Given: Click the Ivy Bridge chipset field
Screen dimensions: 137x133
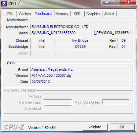Looking at the screenshot, I should 80,40.
